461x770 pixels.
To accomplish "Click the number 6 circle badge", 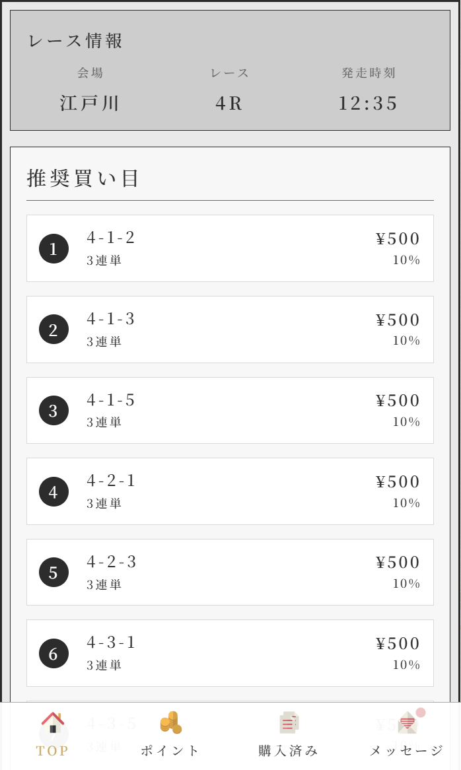I will (x=53, y=654).
